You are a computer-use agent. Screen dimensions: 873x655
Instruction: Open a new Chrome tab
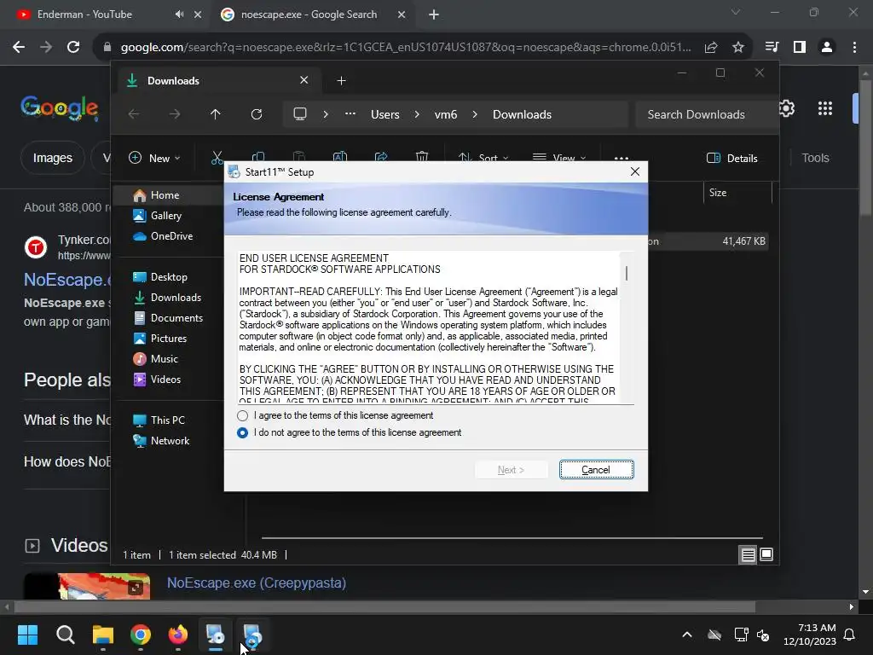434,14
